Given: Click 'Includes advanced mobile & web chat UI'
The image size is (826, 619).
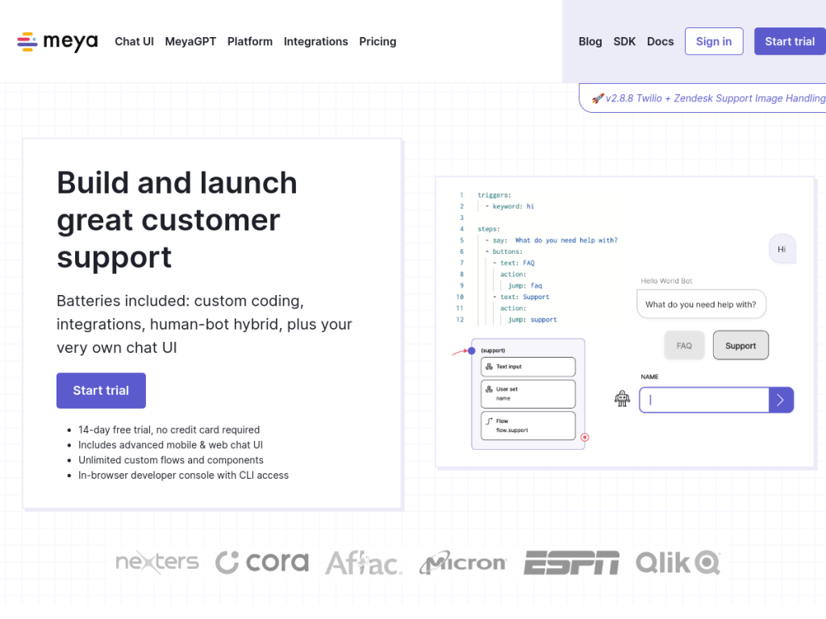Looking at the screenshot, I should (171, 445).
